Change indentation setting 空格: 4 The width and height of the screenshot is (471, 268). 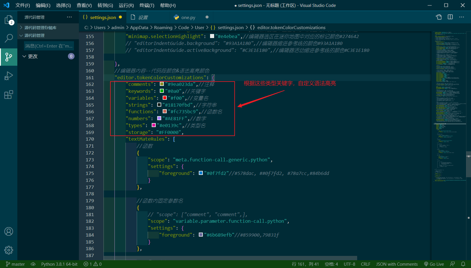[x=331, y=264]
